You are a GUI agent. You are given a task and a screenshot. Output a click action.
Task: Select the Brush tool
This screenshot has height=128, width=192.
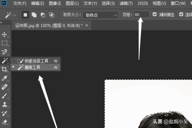[x=4, y=95]
